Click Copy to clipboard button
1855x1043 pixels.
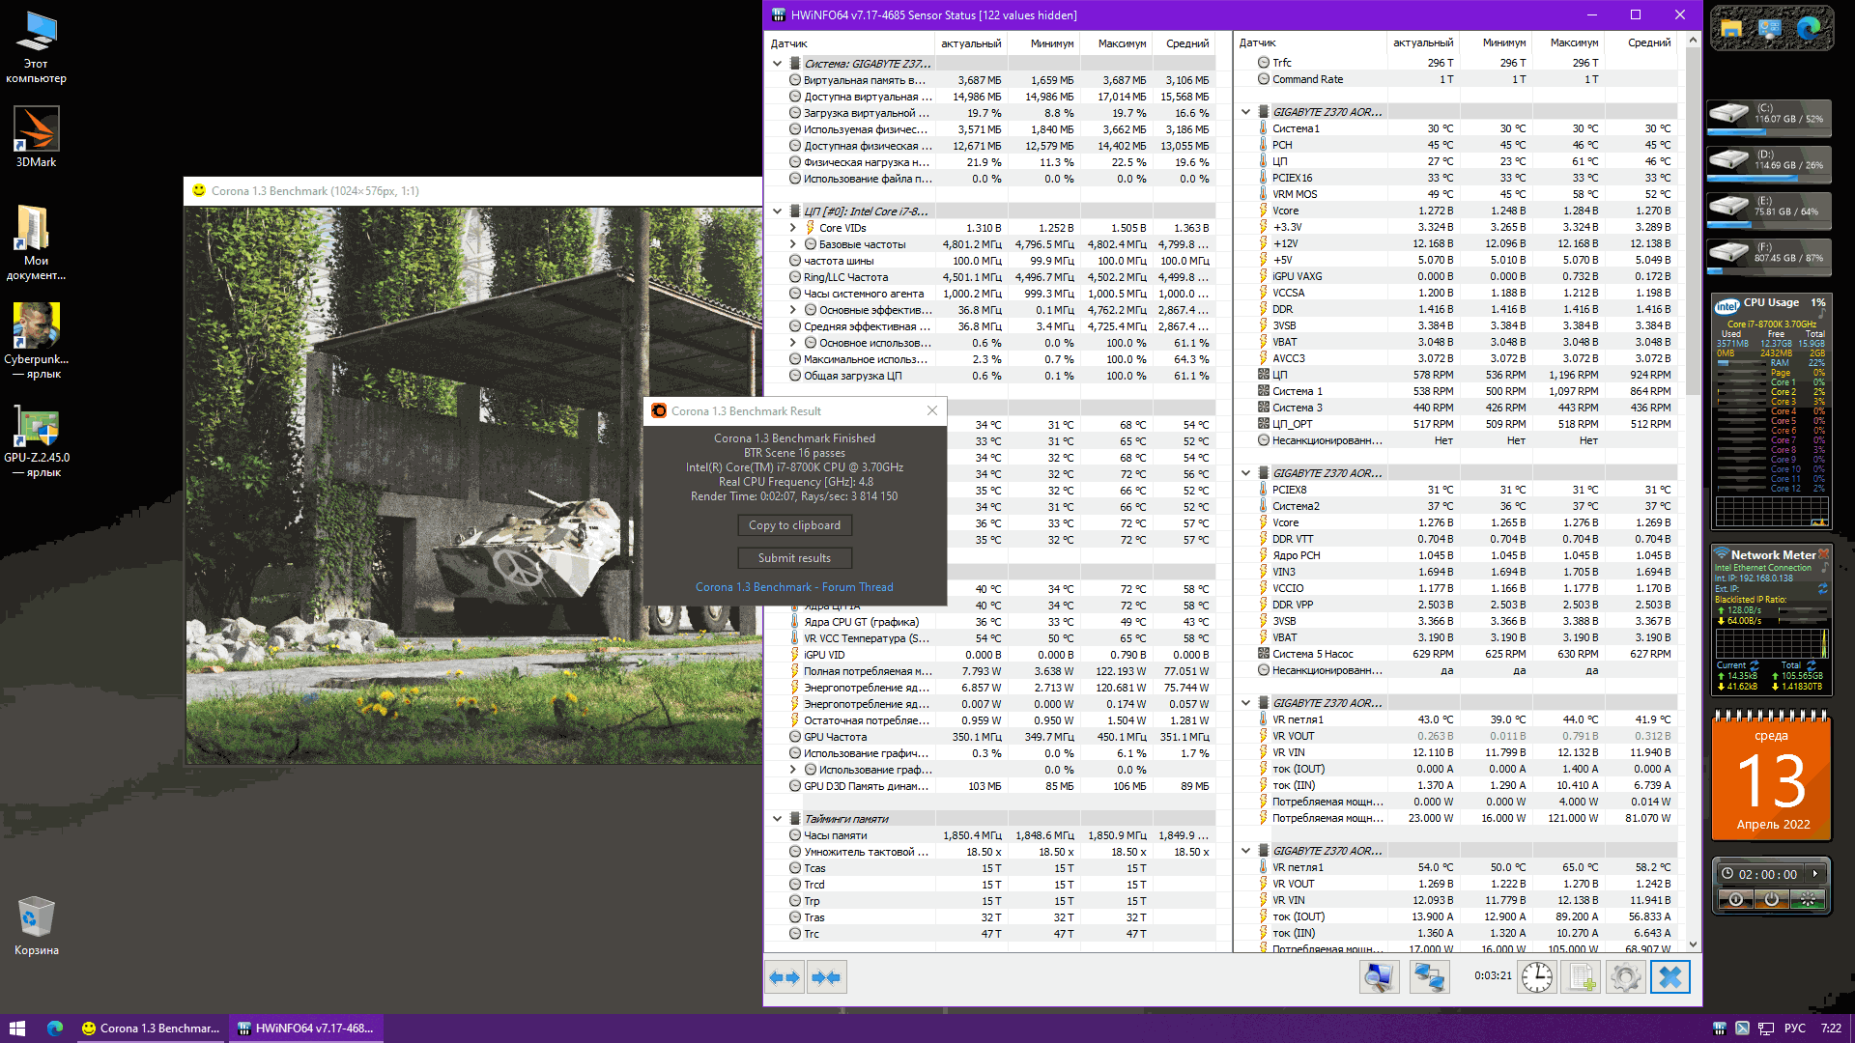(794, 525)
